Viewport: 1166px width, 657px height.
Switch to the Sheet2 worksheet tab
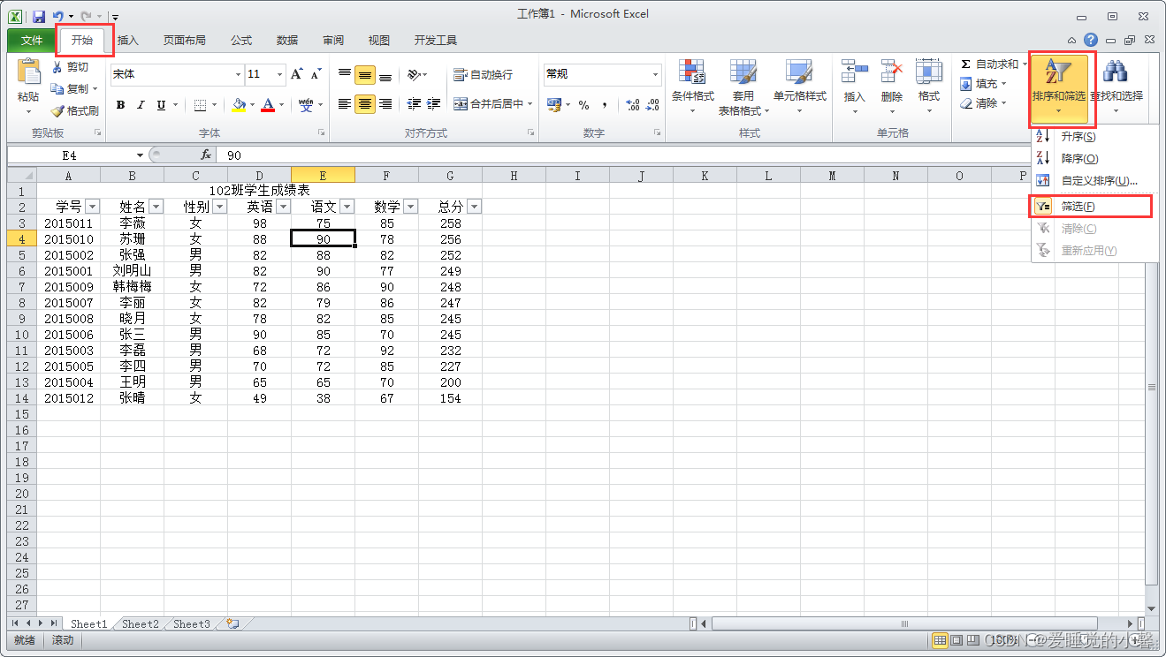[x=141, y=624]
